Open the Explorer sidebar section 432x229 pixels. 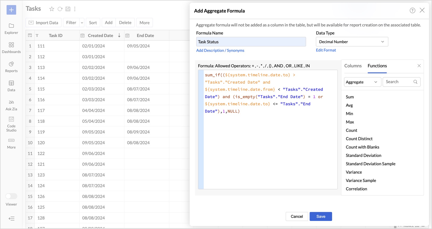[x=11, y=29]
